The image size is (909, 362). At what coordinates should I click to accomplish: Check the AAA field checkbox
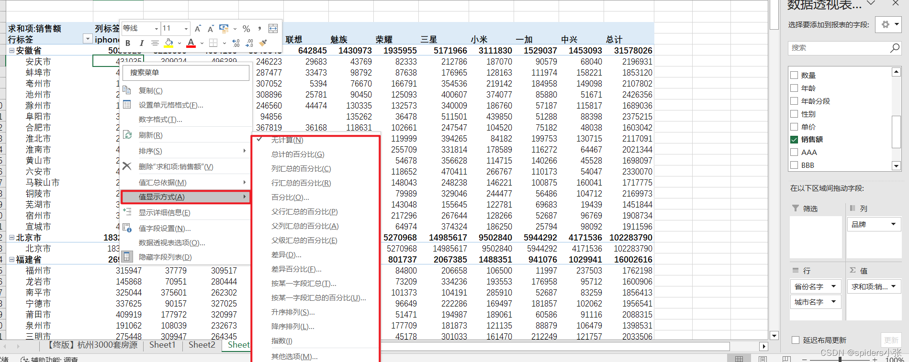[794, 152]
